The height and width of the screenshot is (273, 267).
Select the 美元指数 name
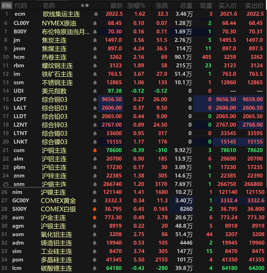click(54, 91)
